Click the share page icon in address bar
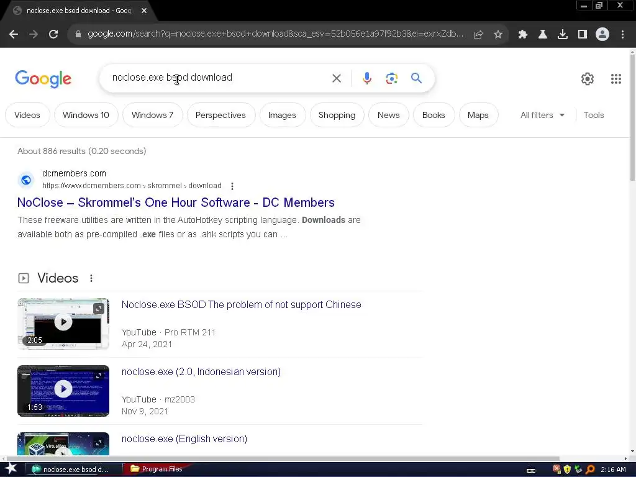 coord(478,34)
